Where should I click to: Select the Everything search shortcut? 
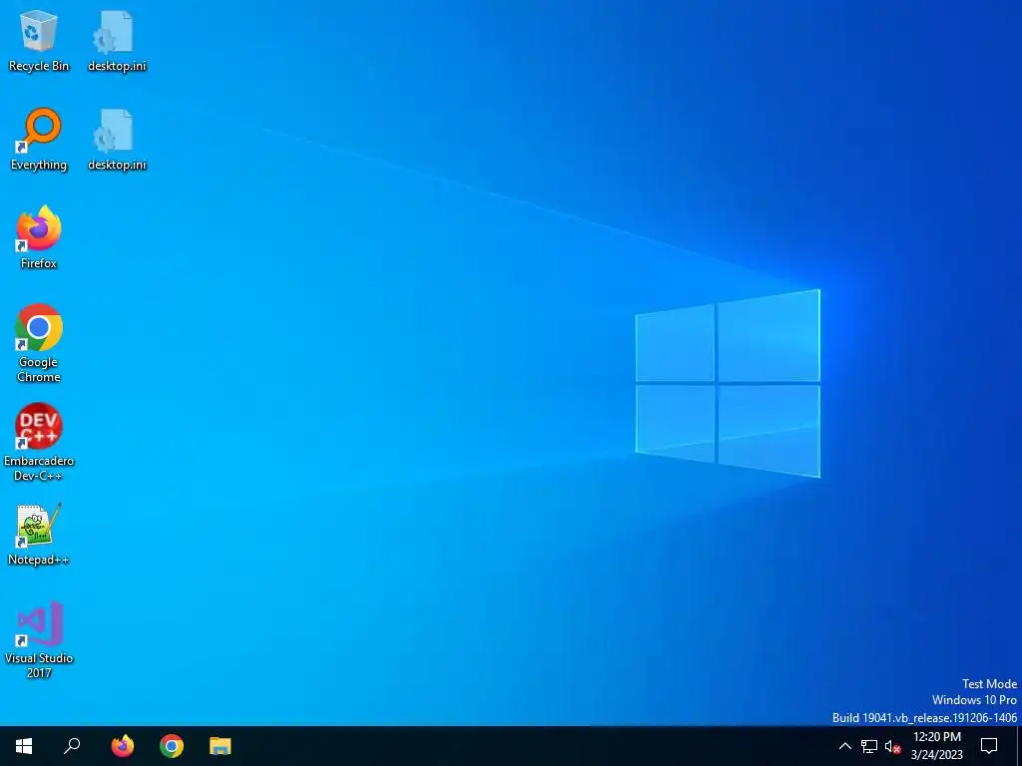coord(39,140)
